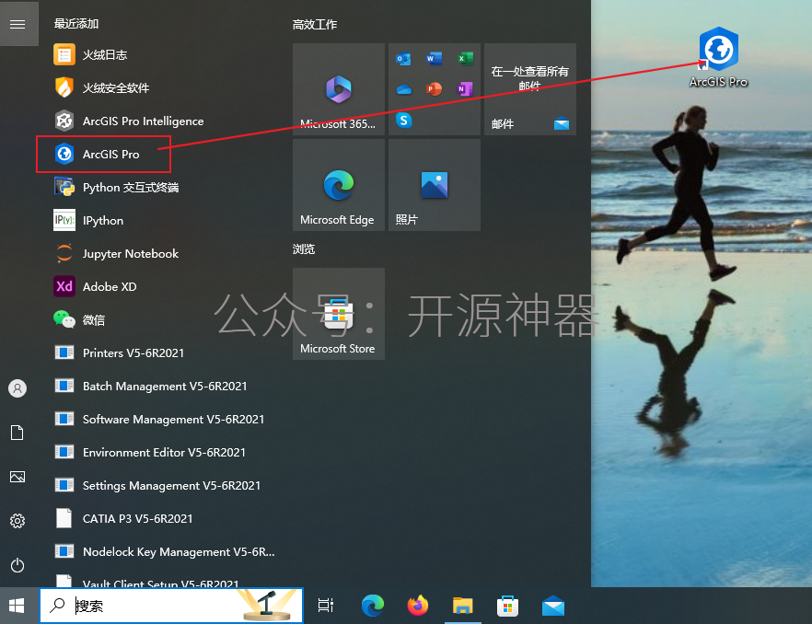
Task: Open OneDrive in Office tile group
Action: coord(403,89)
